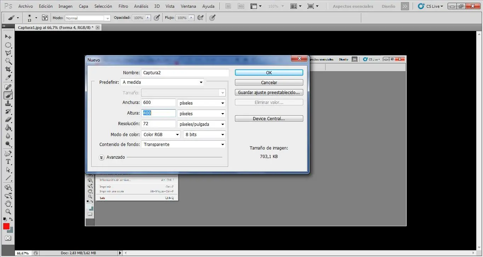The height and width of the screenshot is (257, 483).
Task: Click the gray background color swatch
Action: click(x=11, y=230)
